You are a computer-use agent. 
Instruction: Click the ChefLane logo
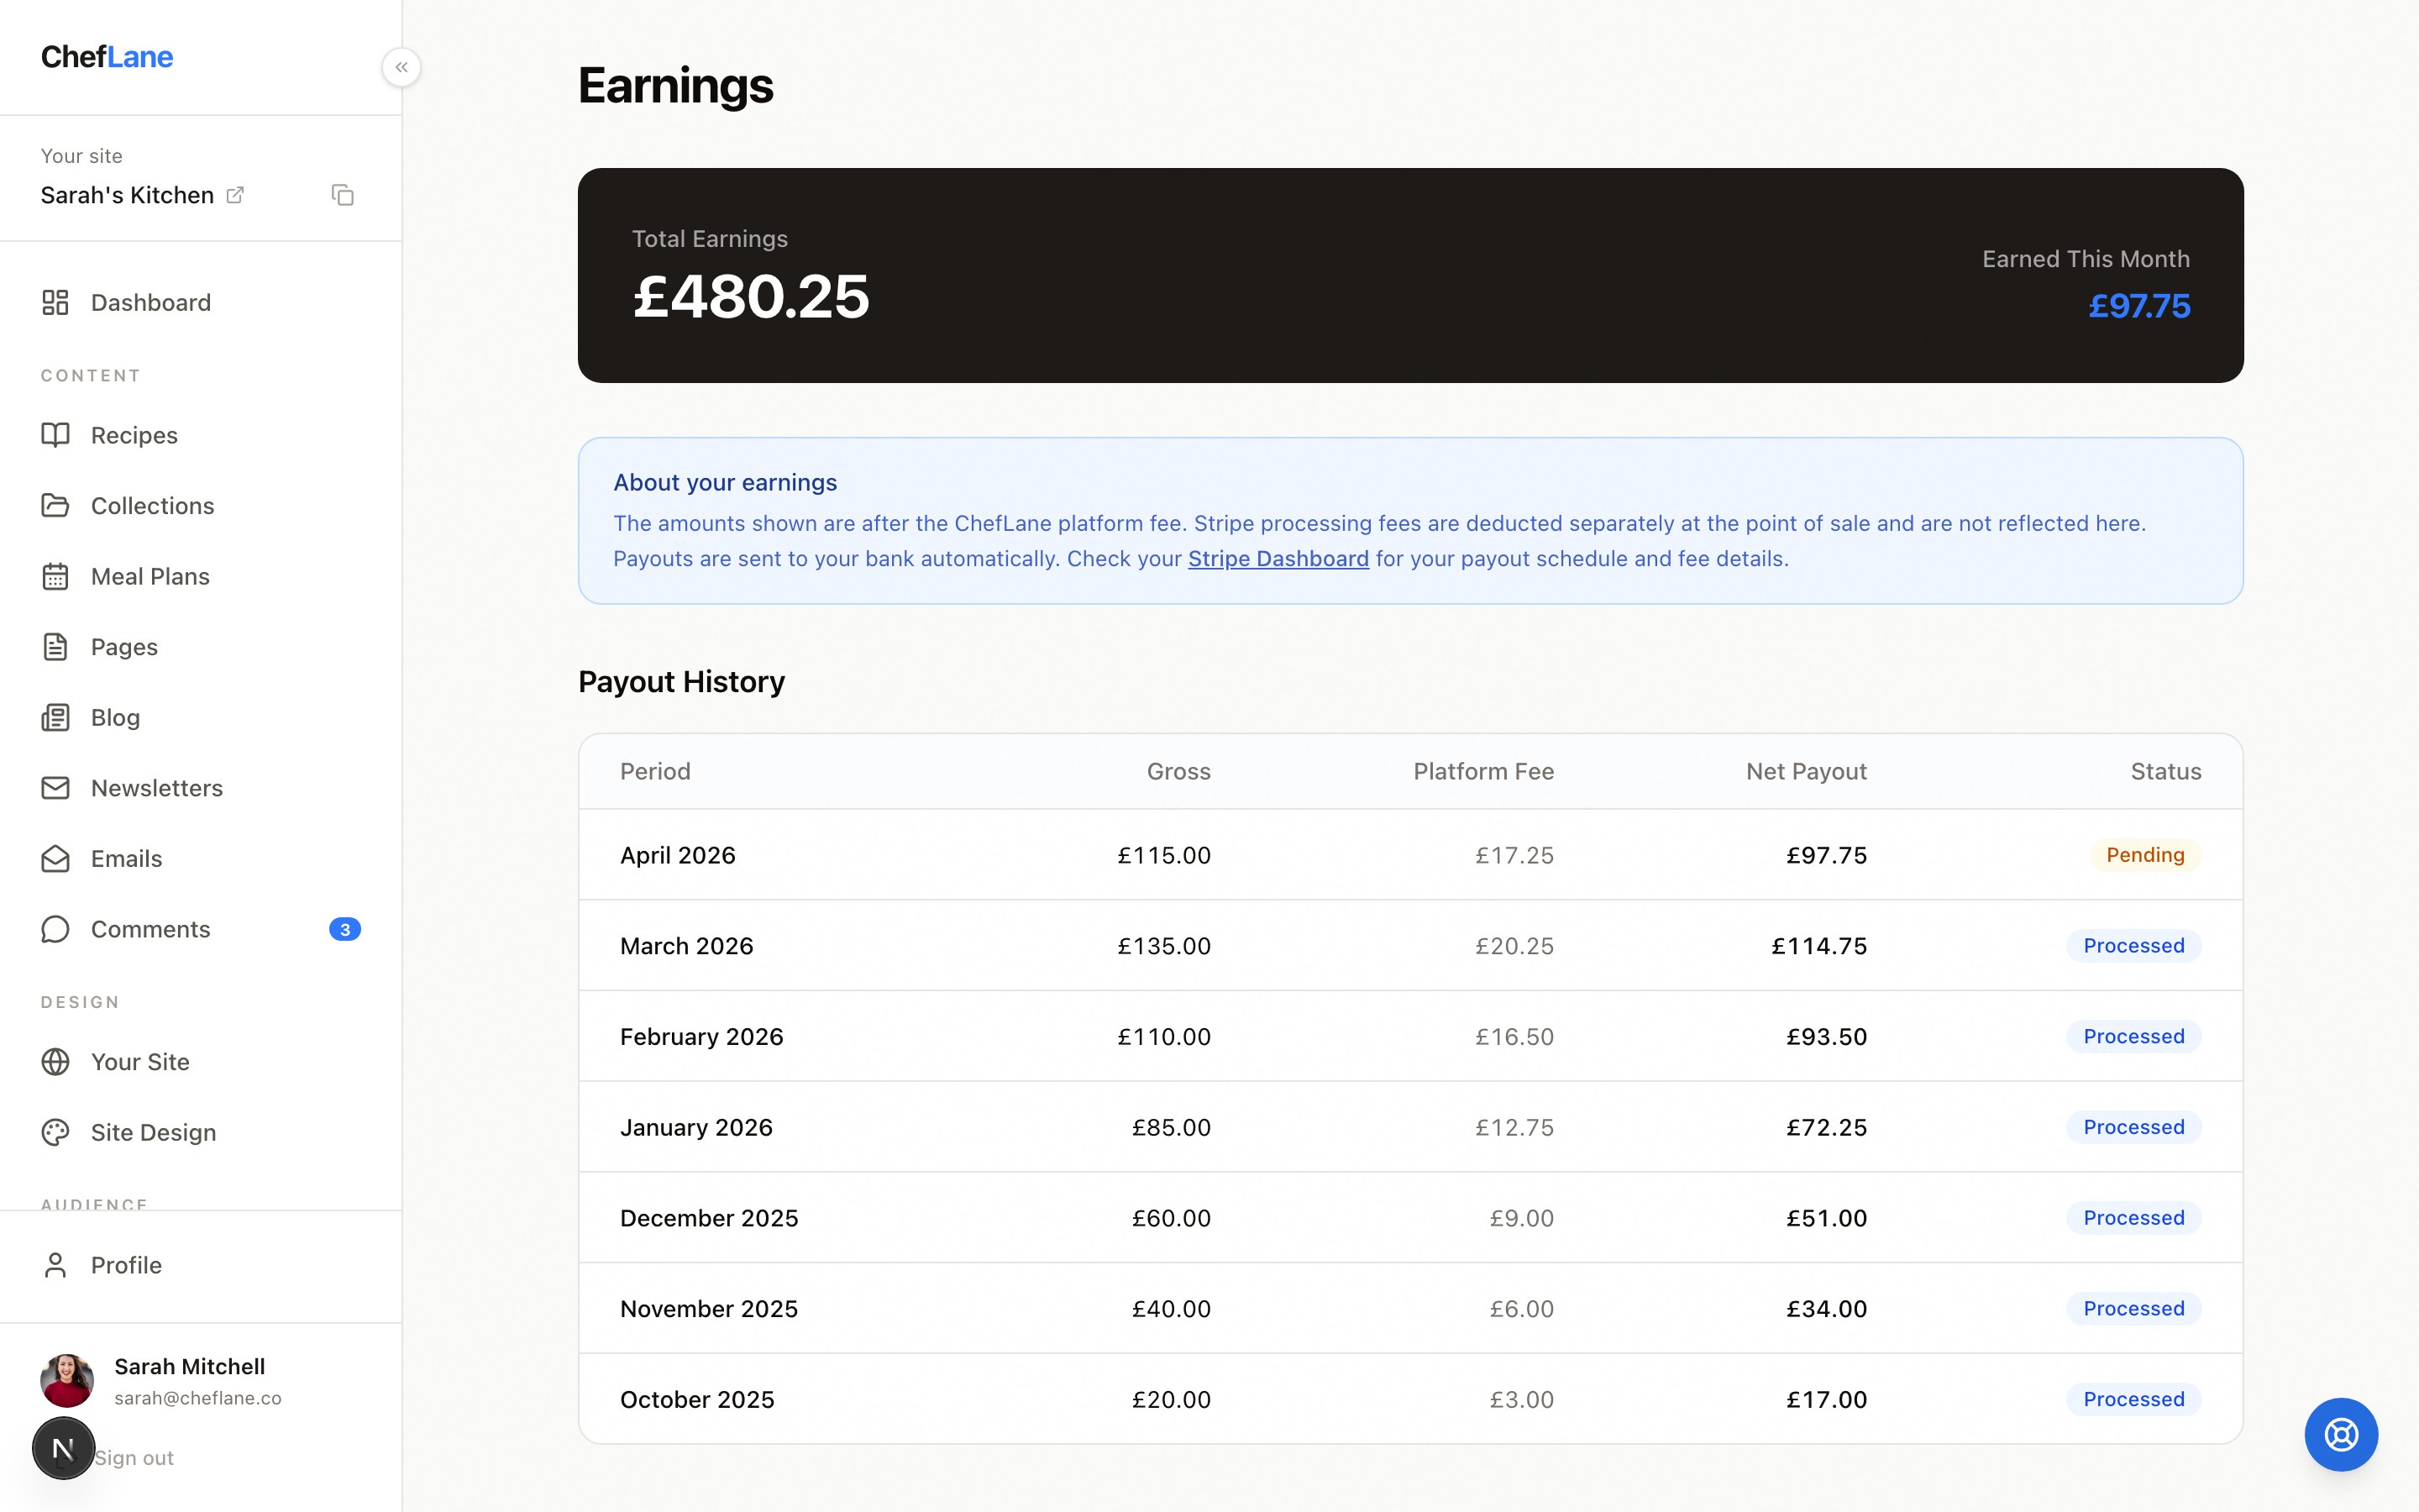pyautogui.click(x=107, y=57)
